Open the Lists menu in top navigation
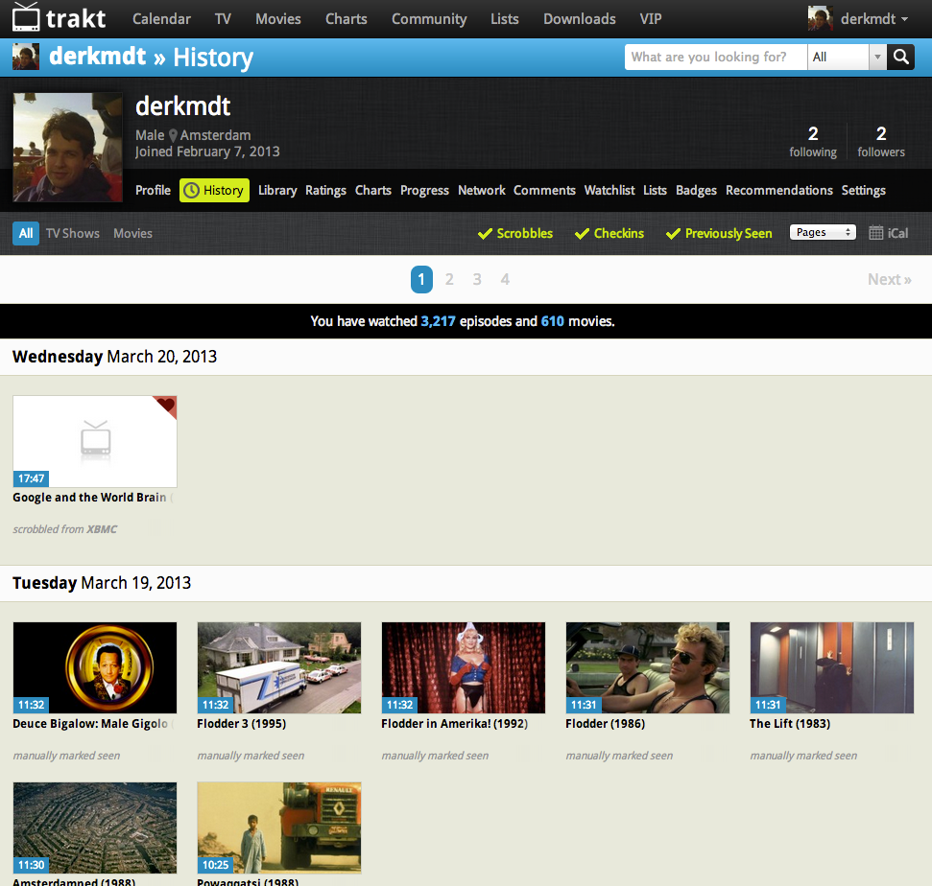The width and height of the screenshot is (932, 886). click(505, 19)
